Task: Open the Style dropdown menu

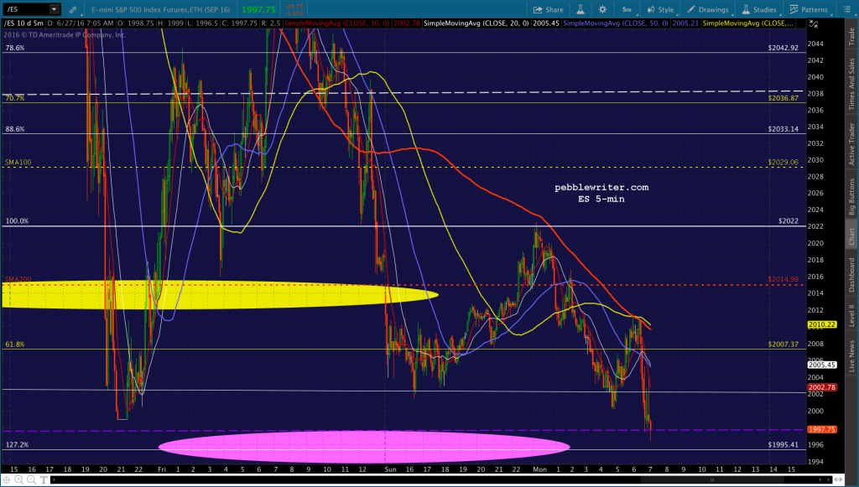Action: coord(660,9)
